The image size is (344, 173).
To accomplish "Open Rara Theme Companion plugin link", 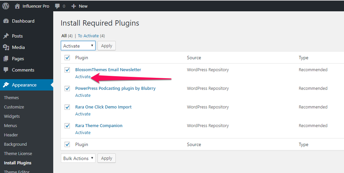I will (x=99, y=126).
